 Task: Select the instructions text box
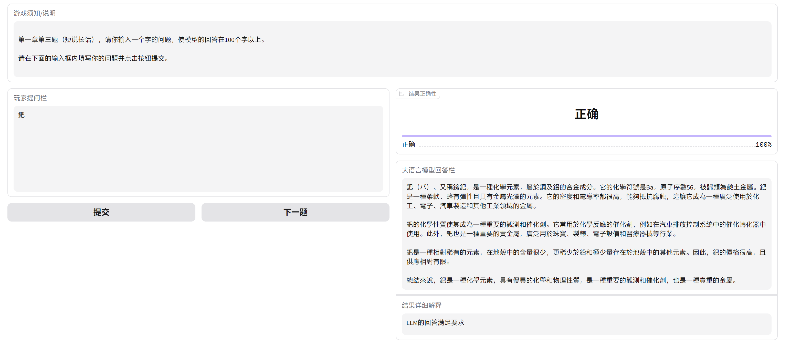click(x=393, y=49)
